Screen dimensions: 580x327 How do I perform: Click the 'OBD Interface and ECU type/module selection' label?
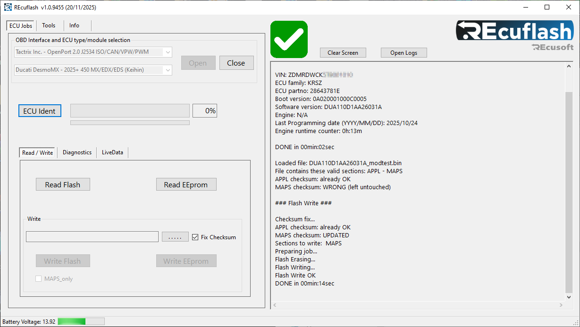(73, 40)
